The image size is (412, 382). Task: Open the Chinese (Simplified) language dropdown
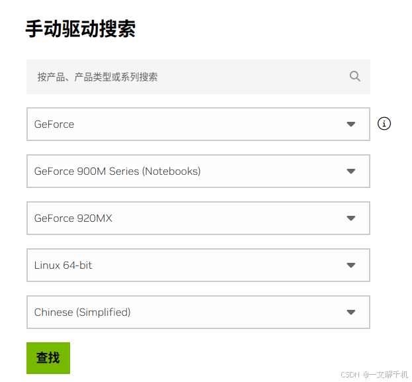click(198, 312)
